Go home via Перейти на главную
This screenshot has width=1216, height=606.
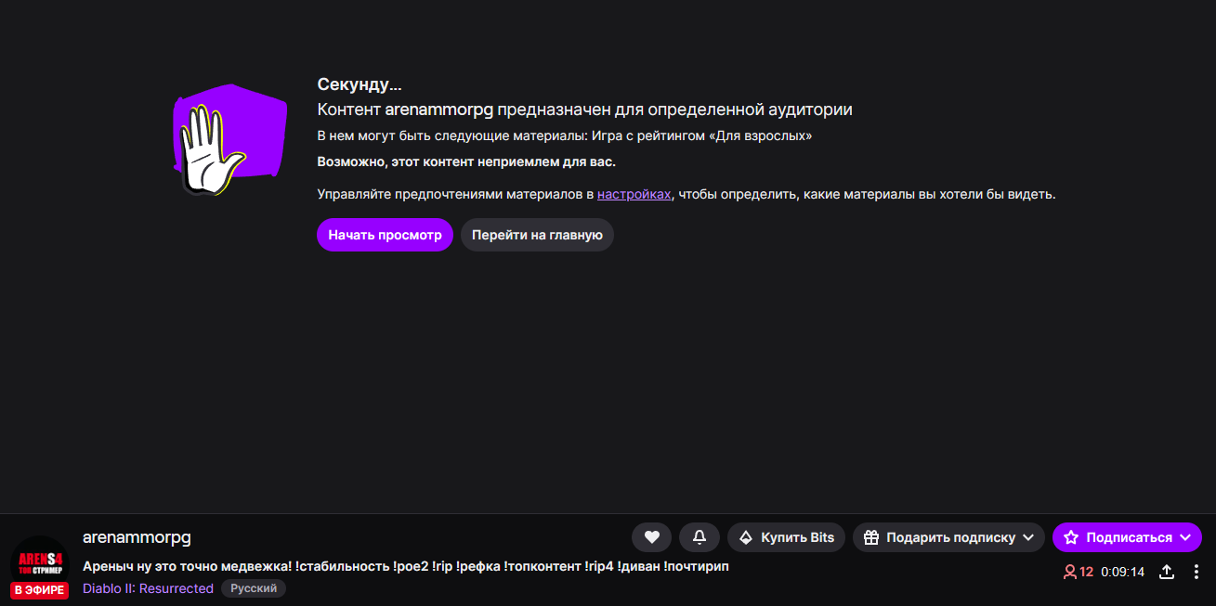[537, 235]
